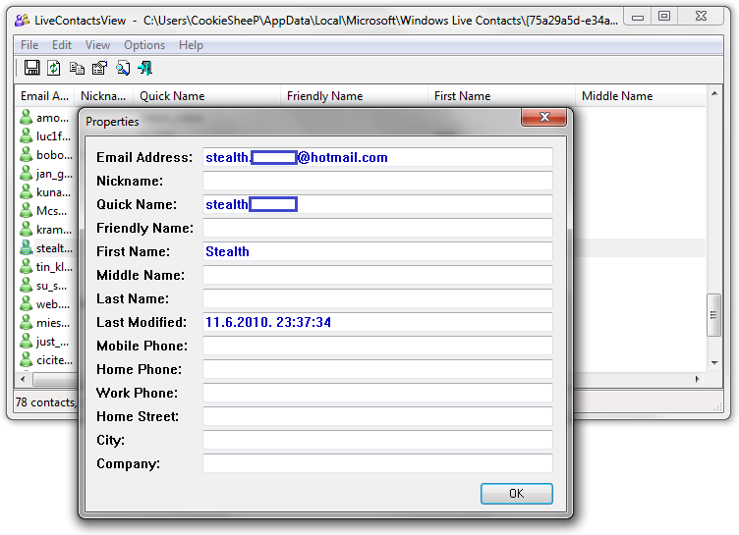Open the File menu
The width and height of the screenshot is (739, 535).
tap(29, 45)
